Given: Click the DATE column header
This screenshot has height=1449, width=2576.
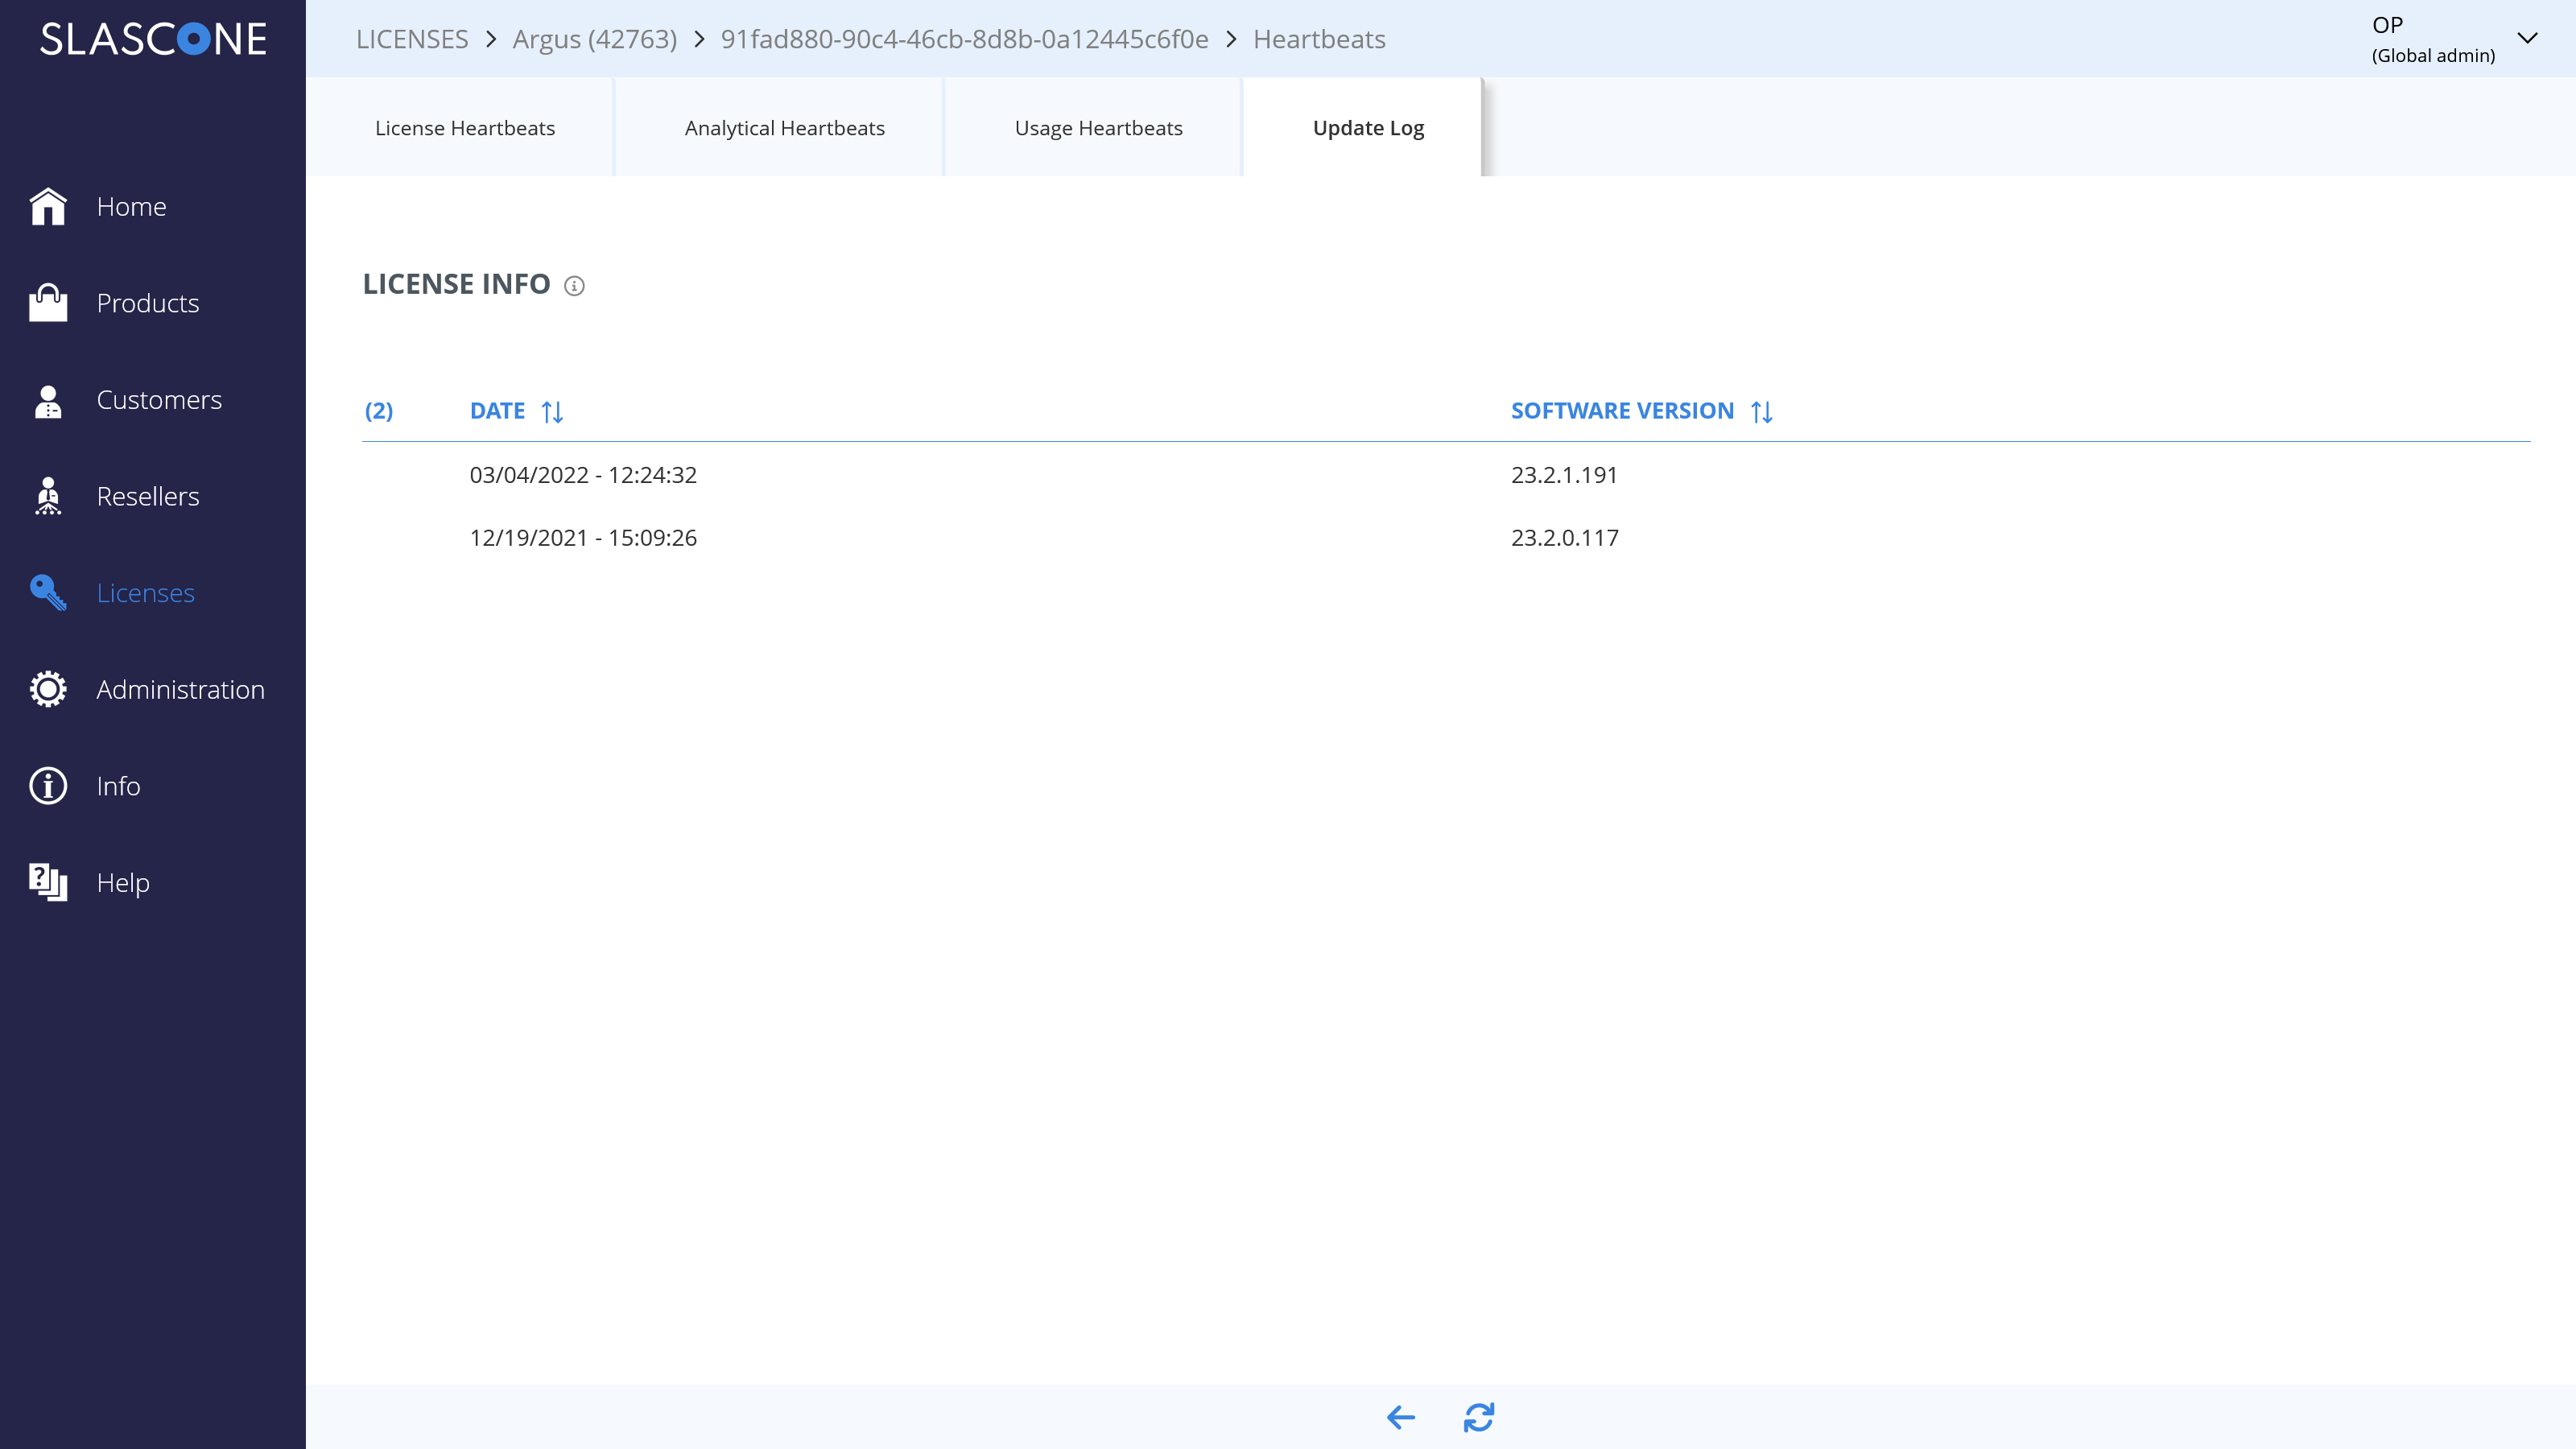Looking at the screenshot, I should (498, 411).
